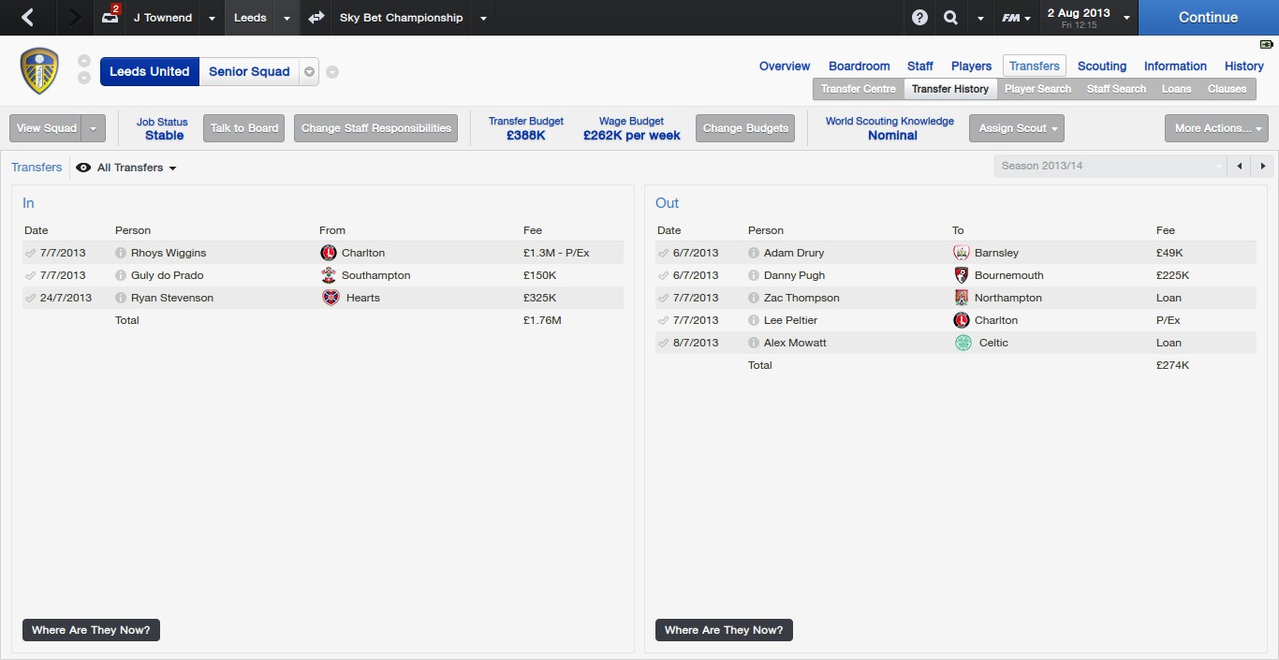Viewport: 1279px width, 660px height.
Task: Switch to the Scouting tab
Action: [1101, 66]
